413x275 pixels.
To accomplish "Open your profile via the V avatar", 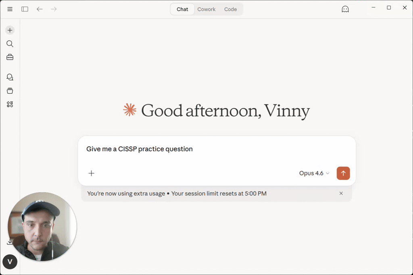I will pos(10,262).
